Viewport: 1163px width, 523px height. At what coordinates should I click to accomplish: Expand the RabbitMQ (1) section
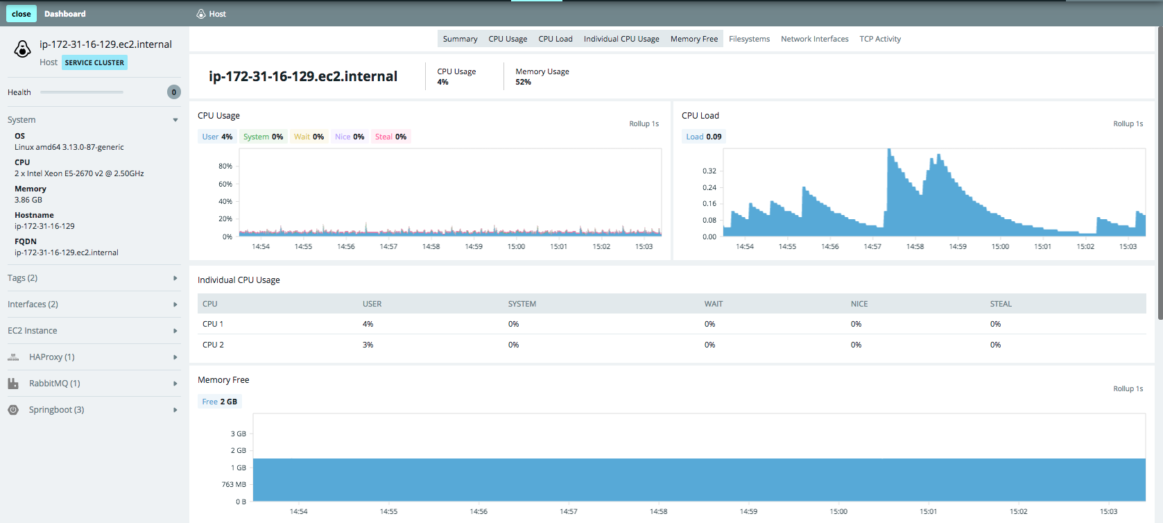[x=175, y=384]
